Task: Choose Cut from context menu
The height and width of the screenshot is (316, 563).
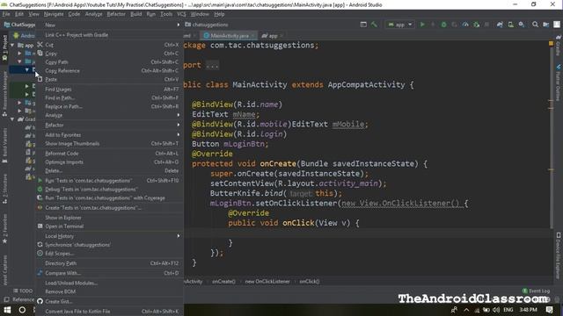Action: (109, 45)
